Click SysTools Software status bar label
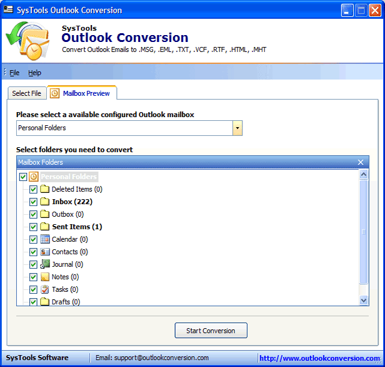Screen dimensions: 385x367 click(x=37, y=358)
